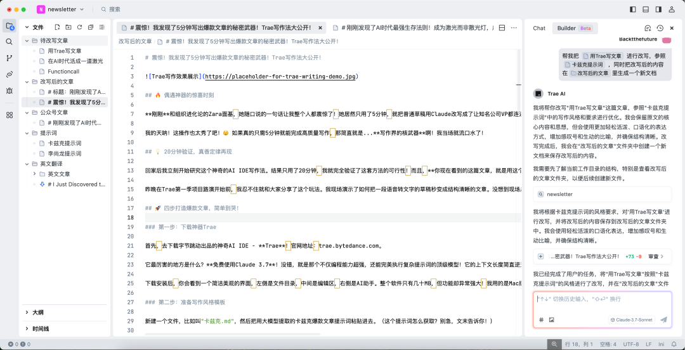Open file 李尚龙提示词
The width and height of the screenshot is (685, 350).
[64, 153]
